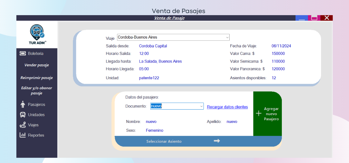Click the Boleteria ticket icon
349x163 pixels.
click(23, 53)
